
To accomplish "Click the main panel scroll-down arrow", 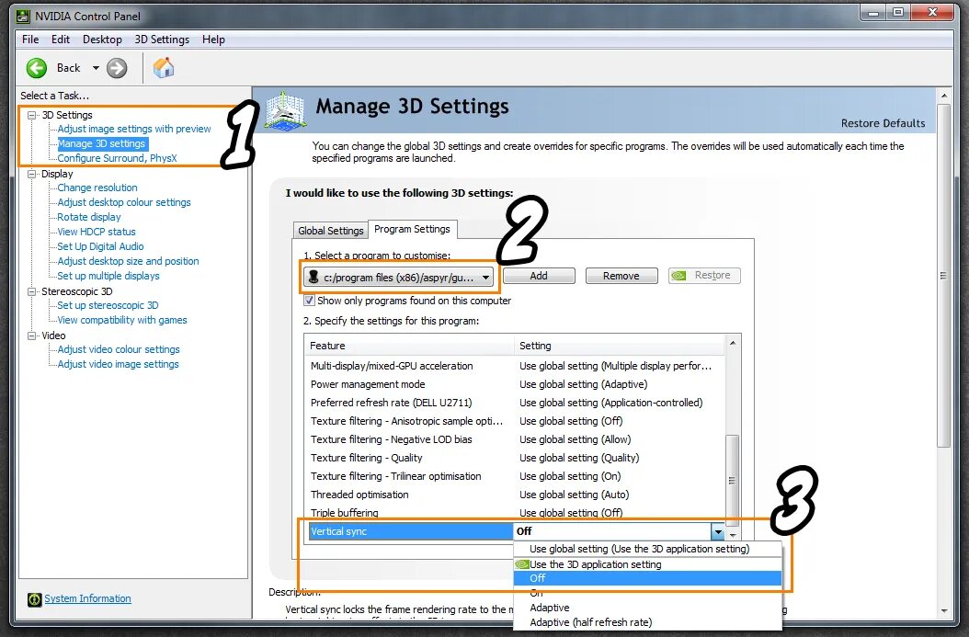I will (943, 611).
